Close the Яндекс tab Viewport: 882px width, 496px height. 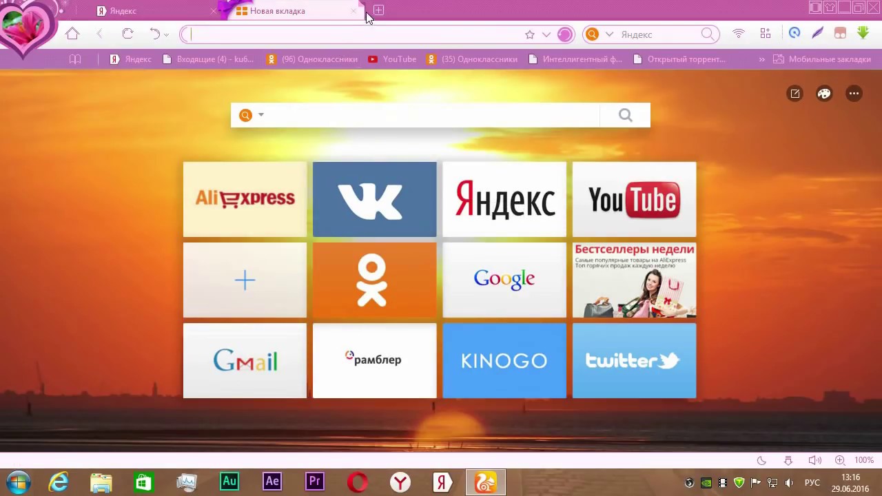click(x=213, y=11)
